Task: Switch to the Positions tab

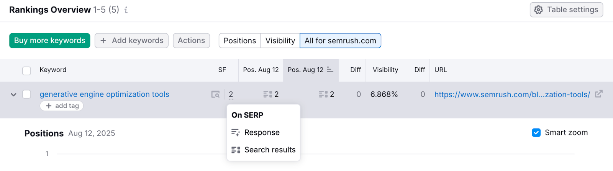Action: [x=239, y=41]
